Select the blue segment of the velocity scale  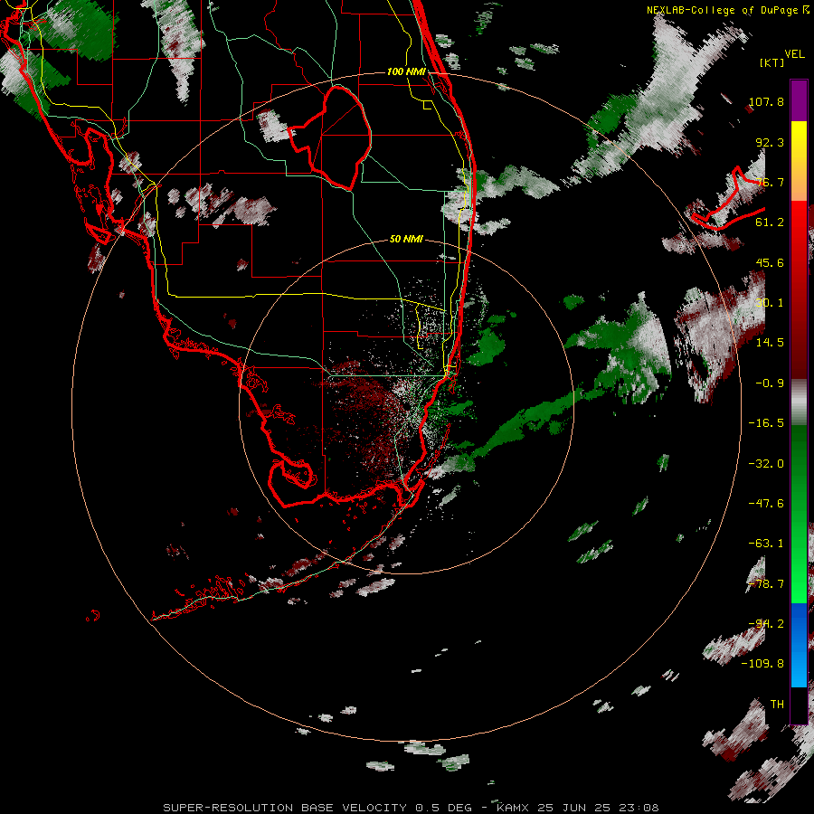[799, 645]
